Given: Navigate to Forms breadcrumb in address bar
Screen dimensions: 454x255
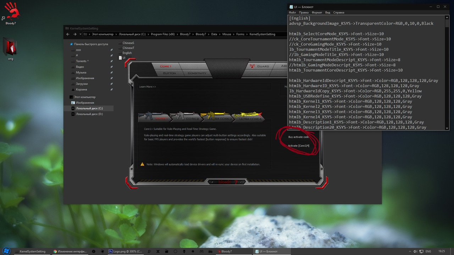Looking at the screenshot, I should [x=240, y=34].
